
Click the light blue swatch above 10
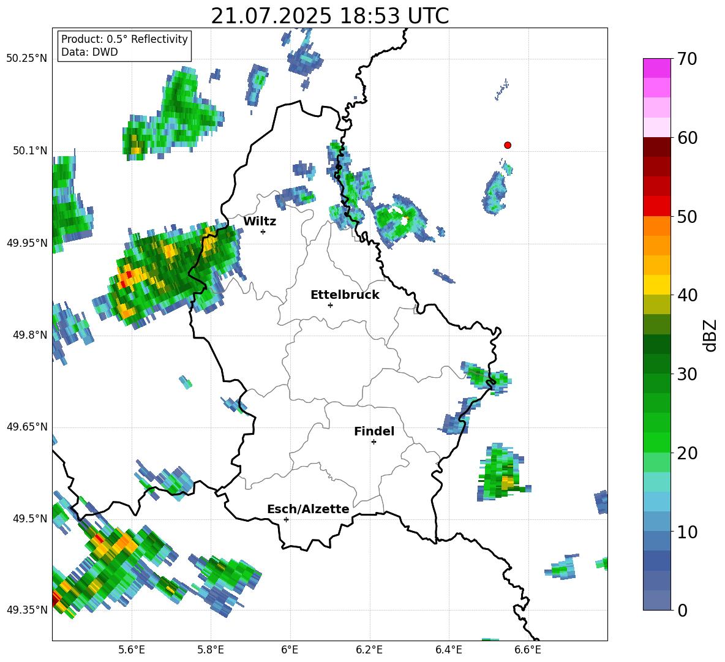[x=656, y=522]
